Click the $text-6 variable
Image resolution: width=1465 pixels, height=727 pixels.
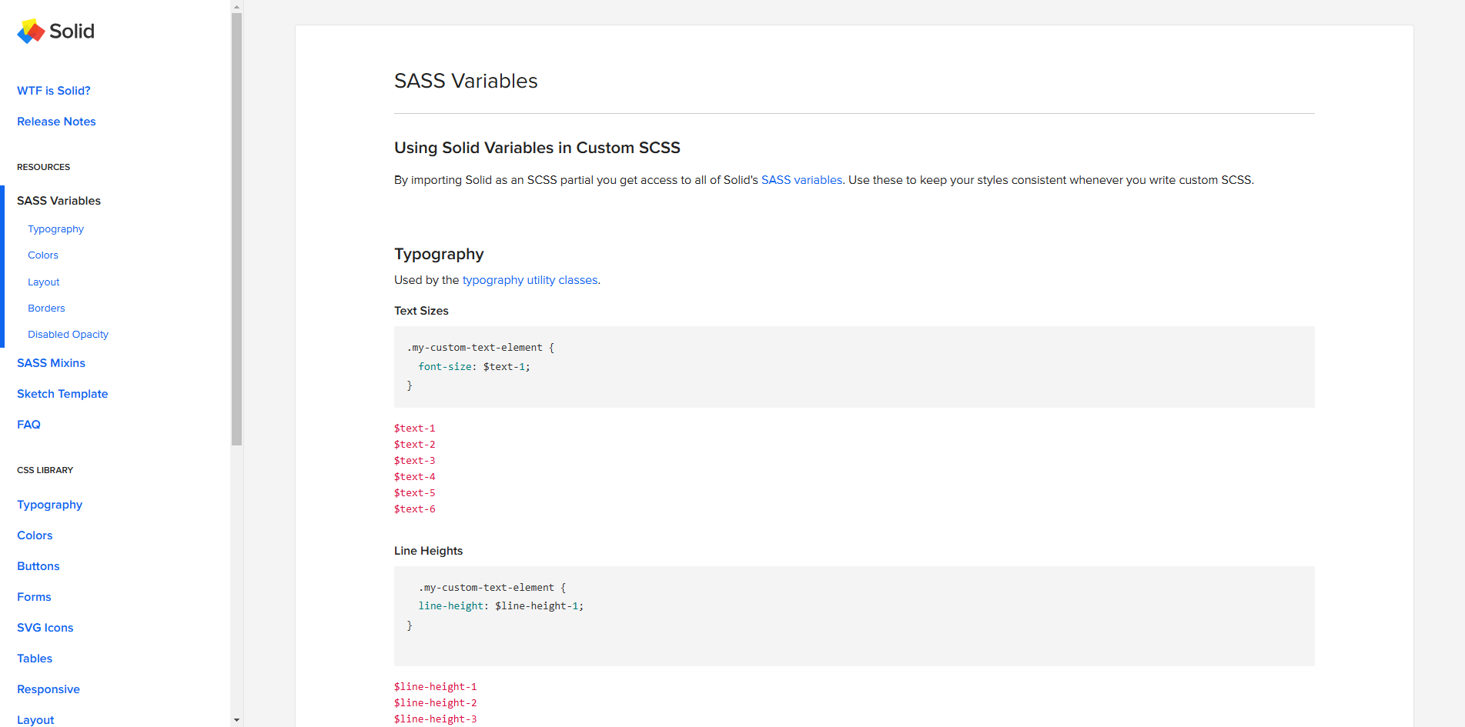click(415, 509)
